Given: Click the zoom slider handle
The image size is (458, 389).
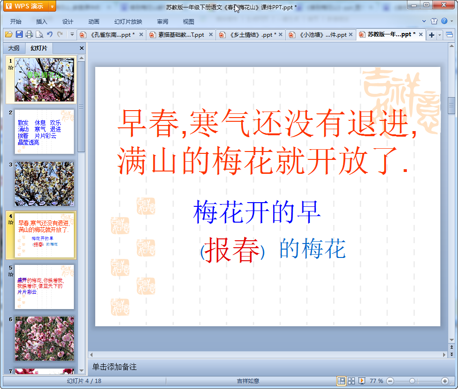Looking at the screenshot, I should (412, 381).
